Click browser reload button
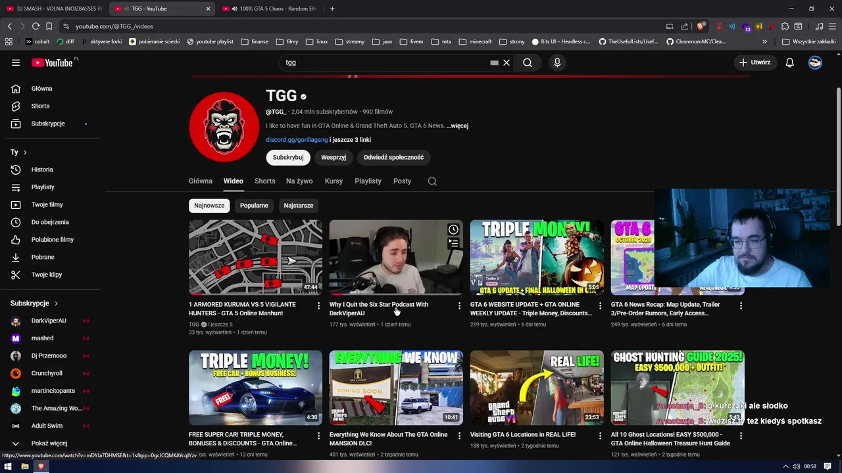The image size is (842, 473). point(36,26)
